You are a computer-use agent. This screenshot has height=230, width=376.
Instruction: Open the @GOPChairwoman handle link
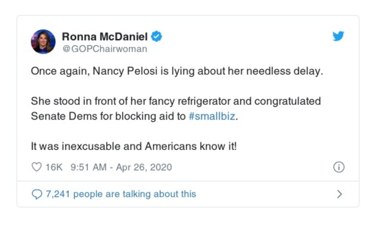coord(104,48)
